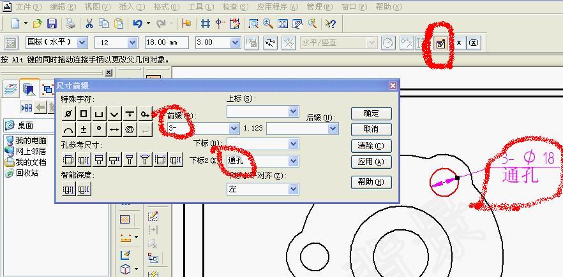The image size is (563, 277).
Task: Open the 格式 menu
Action: pos(167,7)
